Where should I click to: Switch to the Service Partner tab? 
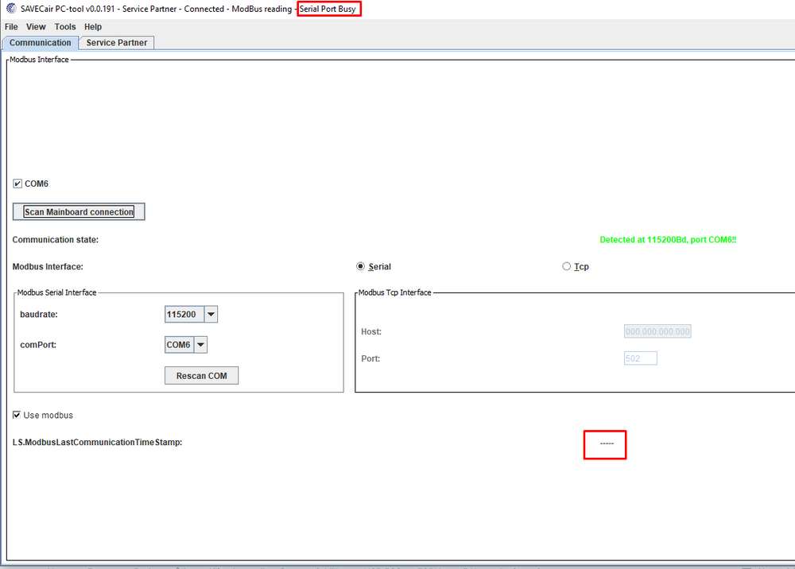[x=117, y=43]
